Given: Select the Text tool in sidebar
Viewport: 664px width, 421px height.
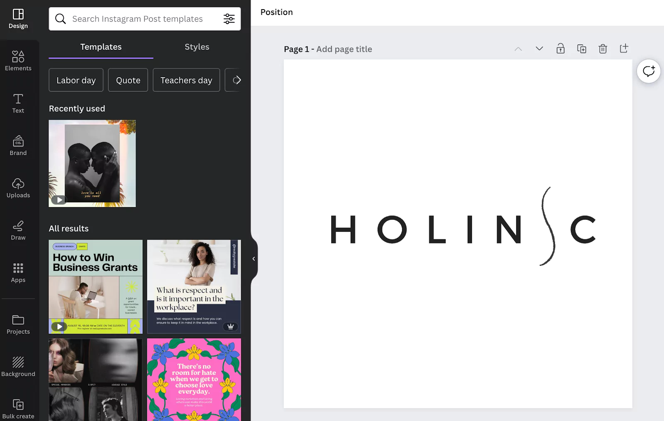Looking at the screenshot, I should tap(18, 103).
